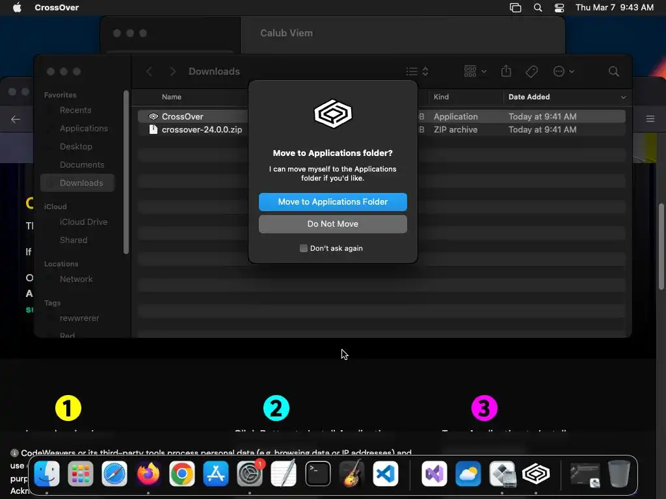Go forward in Finder Downloads window
The width and height of the screenshot is (666, 499).
(172, 71)
